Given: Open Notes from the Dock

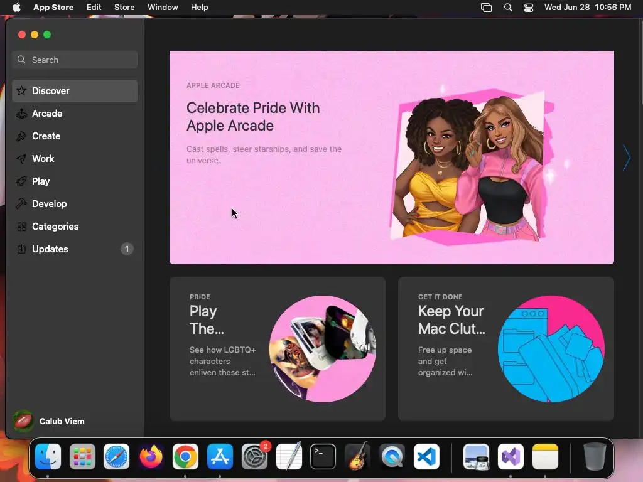Looking at the screenshot, I should 545,456.
